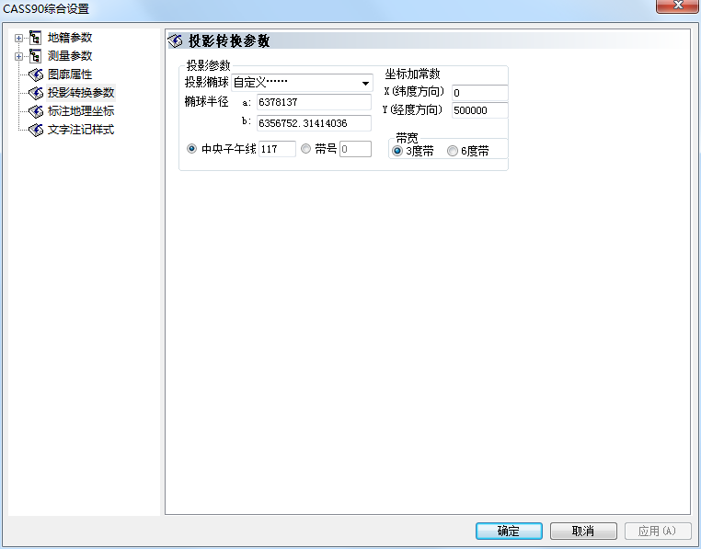
Task: Open 文字注记样式 settings page
Action: click(x=81, y=130)
